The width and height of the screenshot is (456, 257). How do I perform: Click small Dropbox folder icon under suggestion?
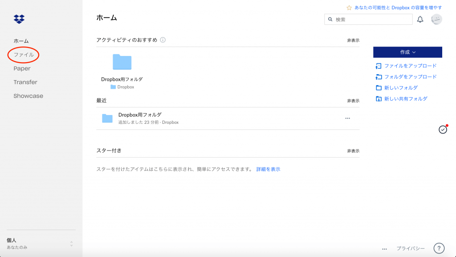[x=113, y=87]
